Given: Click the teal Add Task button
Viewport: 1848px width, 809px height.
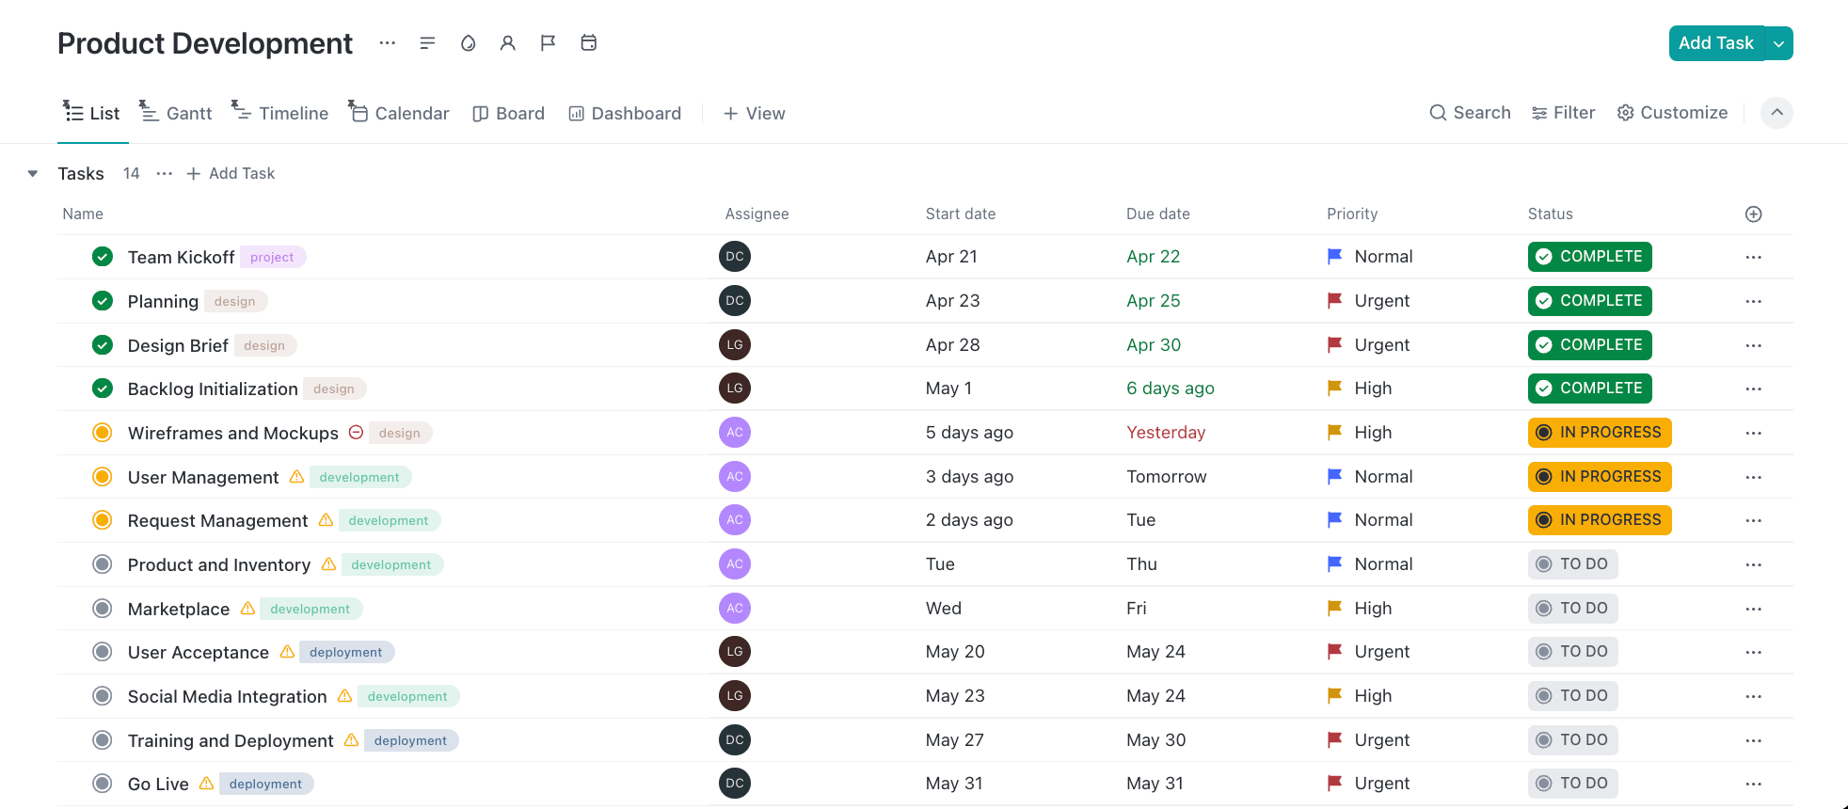Looking at the screenshot, I should pos(1716,43).
